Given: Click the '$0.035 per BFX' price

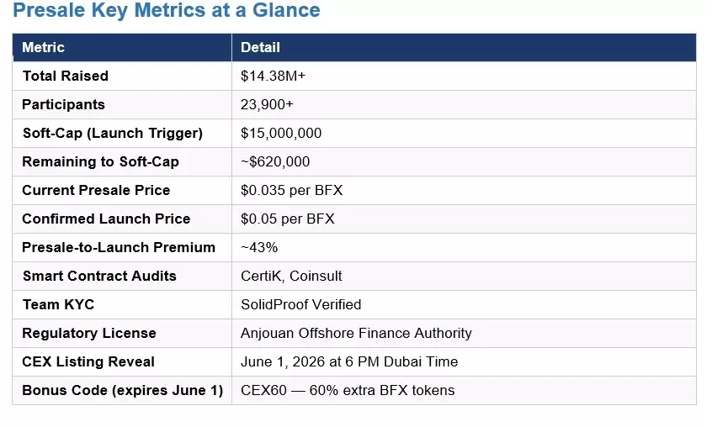Looking at the screenshot, I should point(291,190).
